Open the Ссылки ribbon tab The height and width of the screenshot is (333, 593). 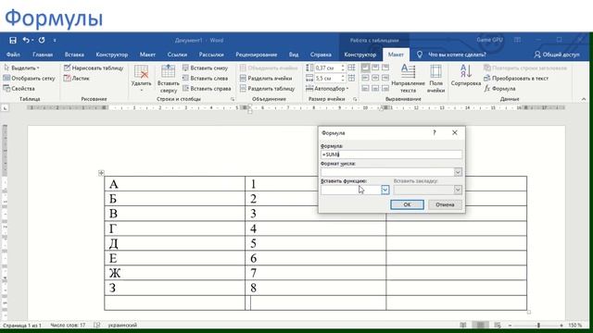(177, 55)
